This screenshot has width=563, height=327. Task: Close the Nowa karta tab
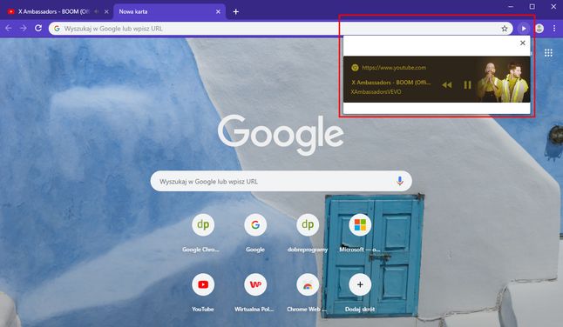click(x=218, y=11)
